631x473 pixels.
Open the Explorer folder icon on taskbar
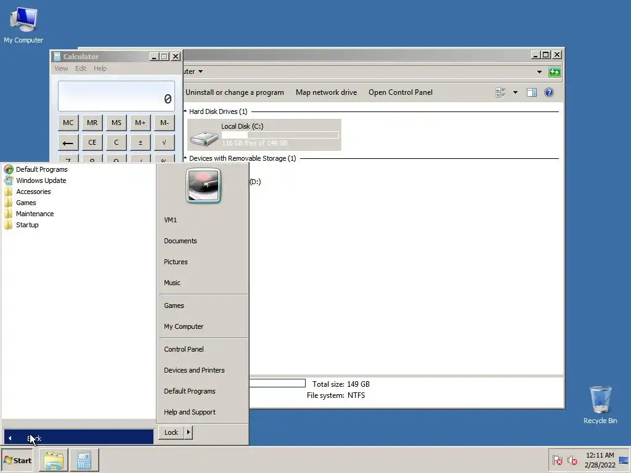pyautogui.click(x=54, y=461)
